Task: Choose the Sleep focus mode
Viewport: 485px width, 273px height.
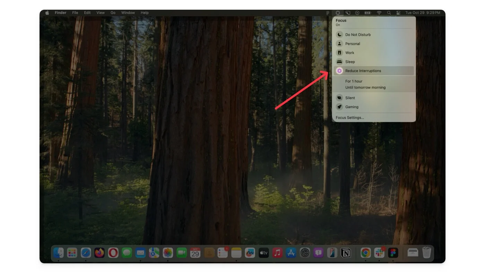Action: (374, 62)
